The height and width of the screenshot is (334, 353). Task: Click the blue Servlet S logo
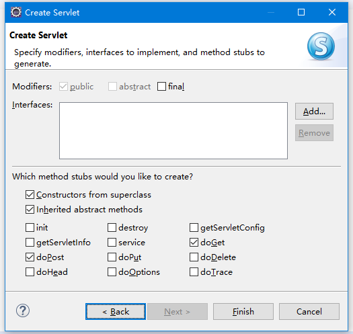321,46
